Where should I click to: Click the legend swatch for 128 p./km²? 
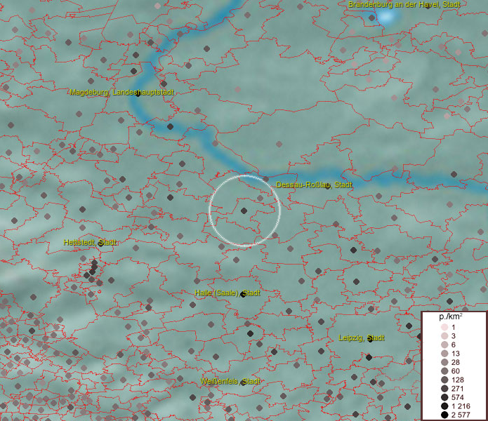(444, 380)
